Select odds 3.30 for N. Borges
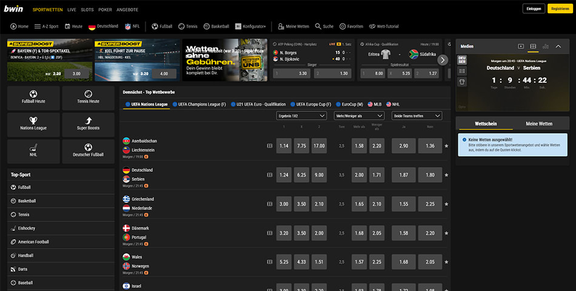 [x=292, y=74]
